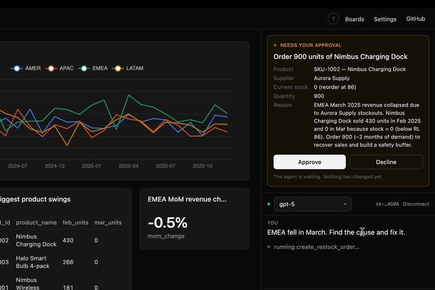
Task: Click the mom_change label
Action: tap(166, 236)
